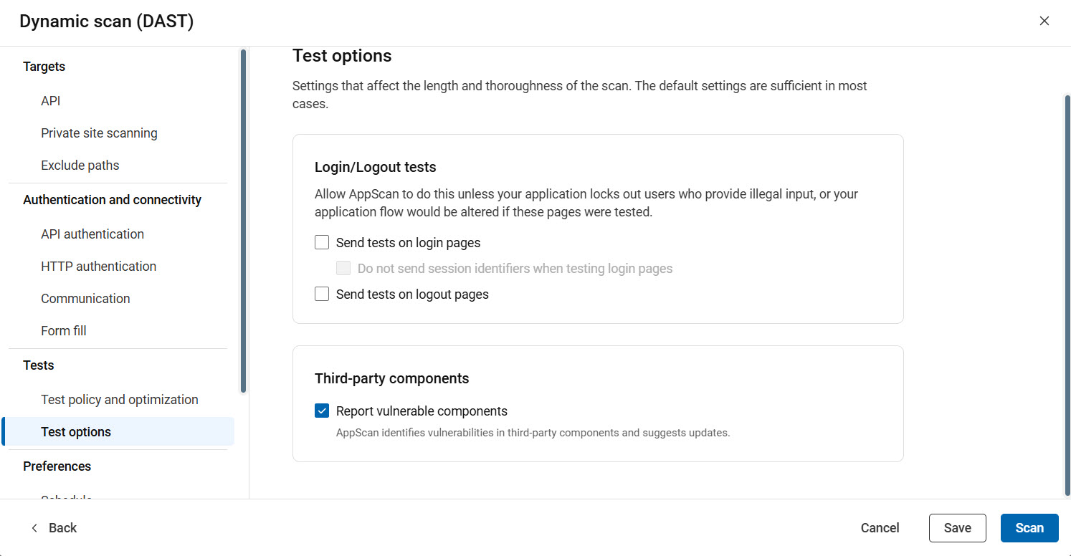Enable Send tests on logout pages
This screenshot has width=1071, height=556.
[322, 294]
